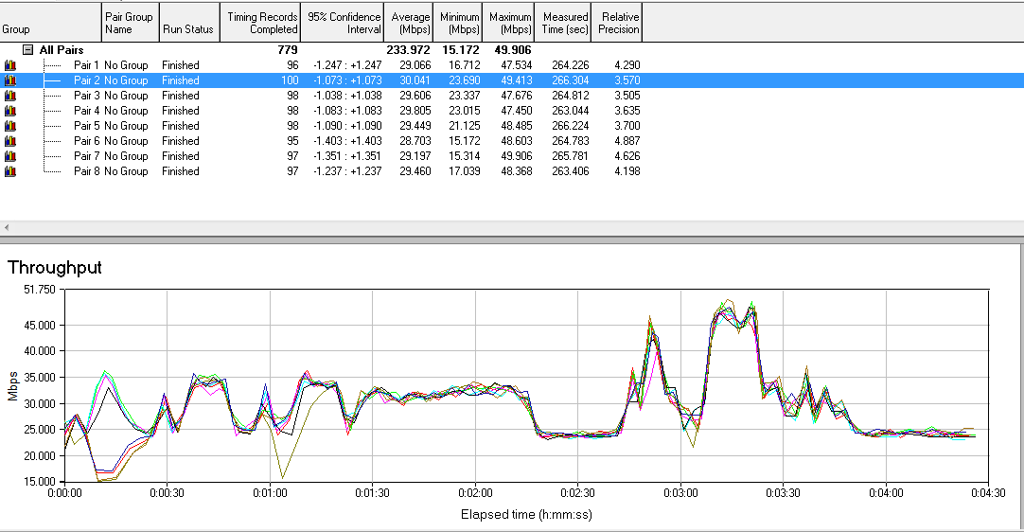Image resolution: width=1024 pixels, height=532 pixels.
Task: Click the chart icon for Pair 8
Action: point(9,171)
